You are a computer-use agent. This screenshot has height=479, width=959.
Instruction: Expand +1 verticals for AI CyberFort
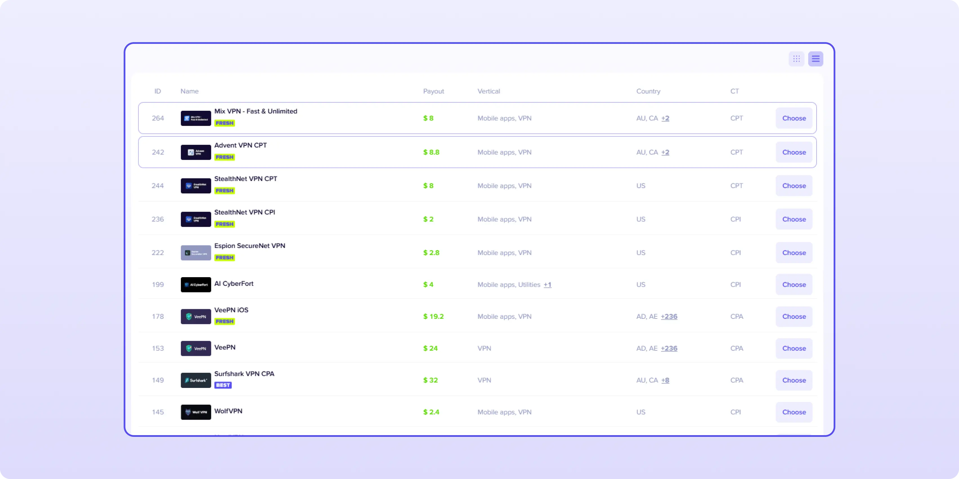[x=547, y=284]
